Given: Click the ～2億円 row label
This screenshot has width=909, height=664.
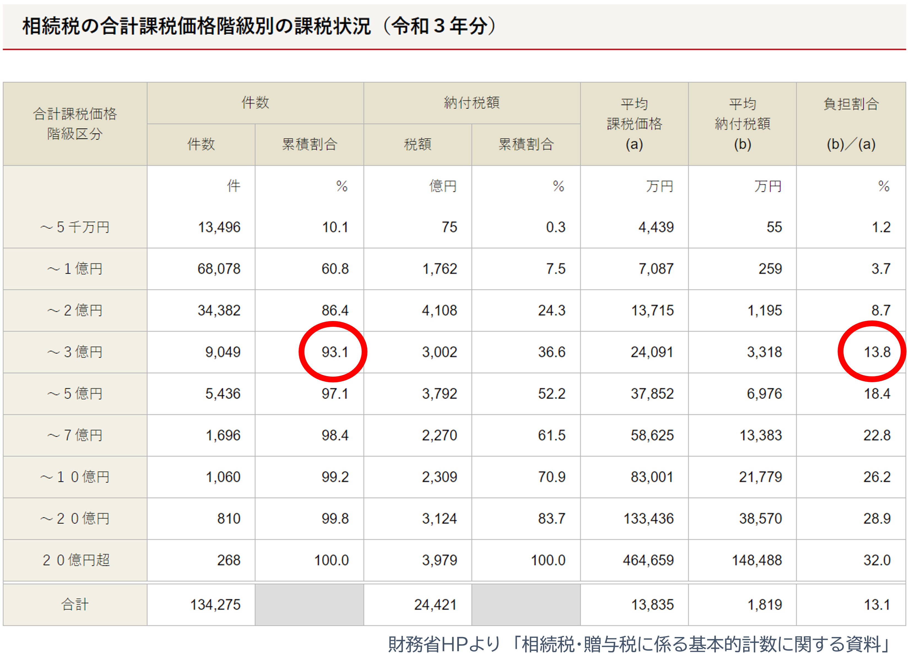Looking at the screenshot, I should click(75, 311).
